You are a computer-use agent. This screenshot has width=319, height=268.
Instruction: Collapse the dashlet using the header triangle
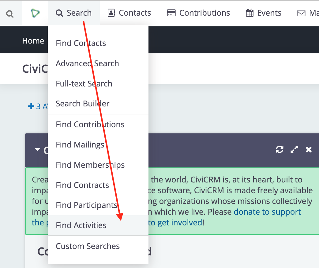click(x=37, y=150)
